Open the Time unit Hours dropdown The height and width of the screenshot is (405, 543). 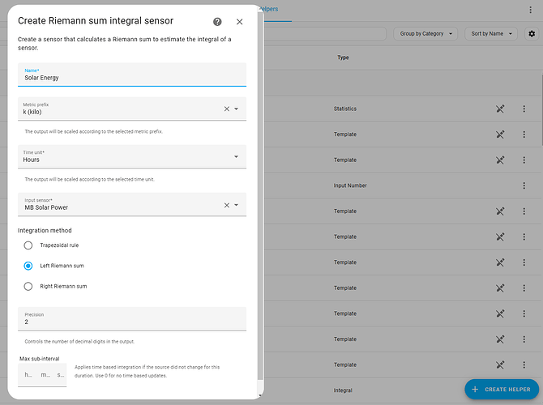[132, 156]
